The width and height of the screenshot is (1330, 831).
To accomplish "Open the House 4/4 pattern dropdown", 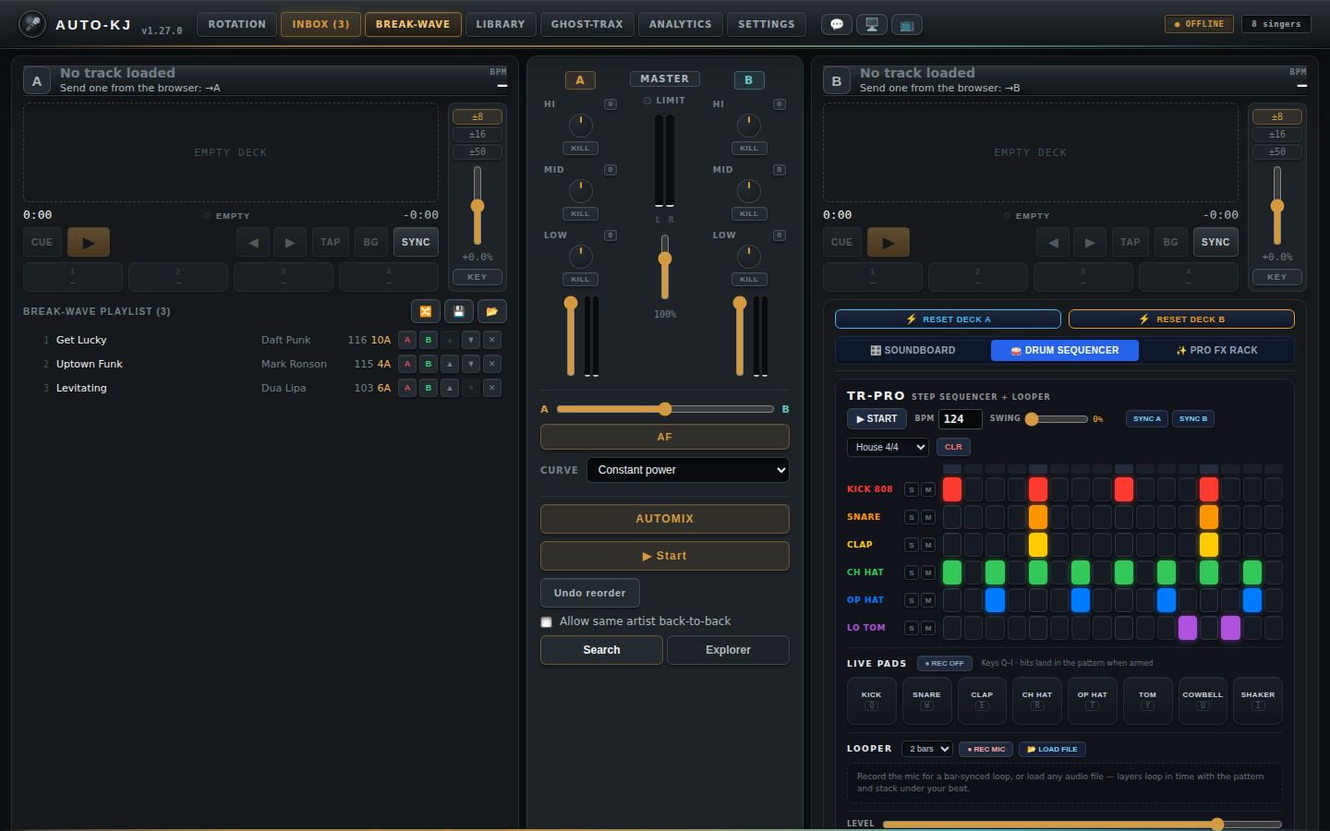I will 888,447.
